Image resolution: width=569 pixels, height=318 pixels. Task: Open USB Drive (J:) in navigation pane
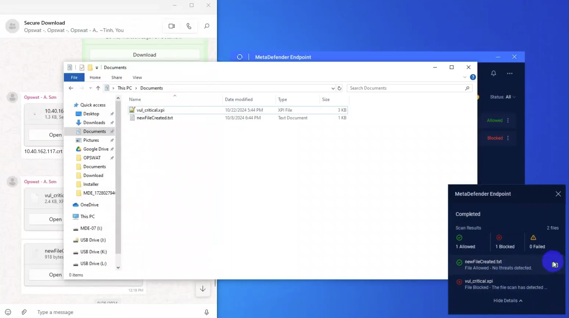click(93, 240)
